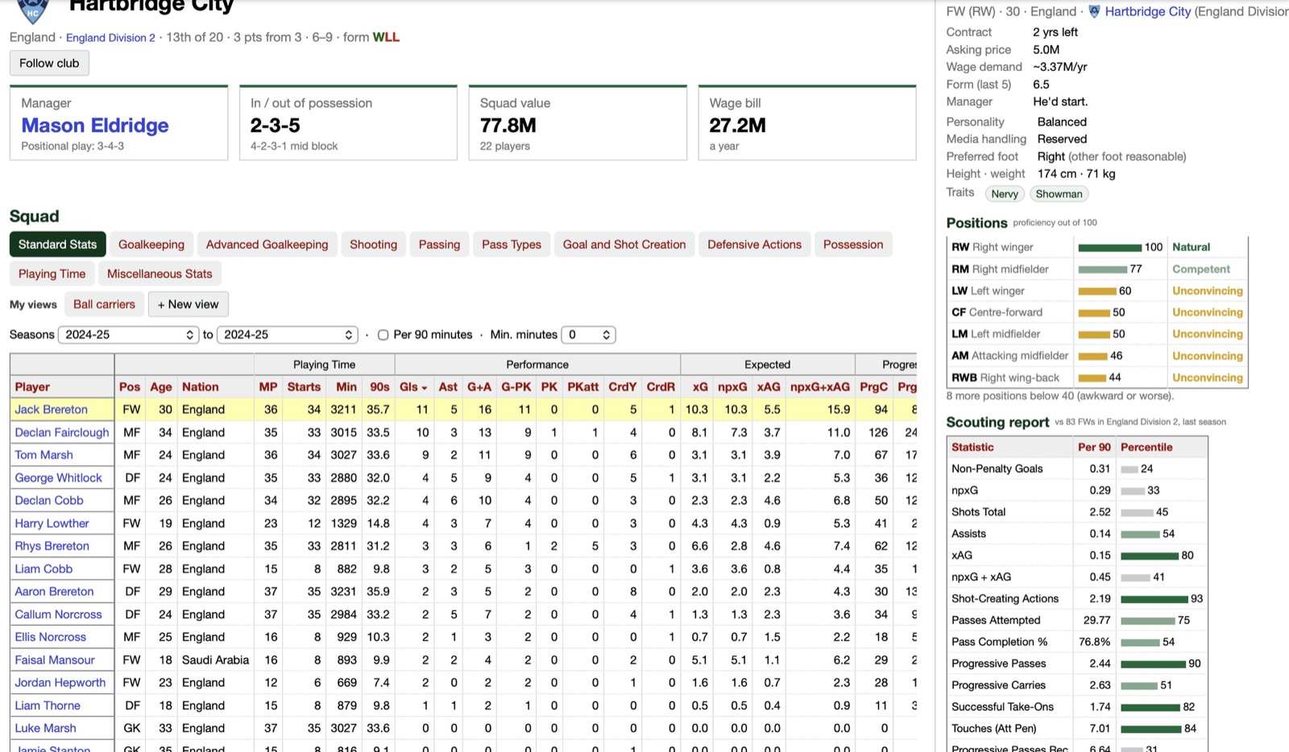Open Liam Cobb's player link

[x=44, y=568]
